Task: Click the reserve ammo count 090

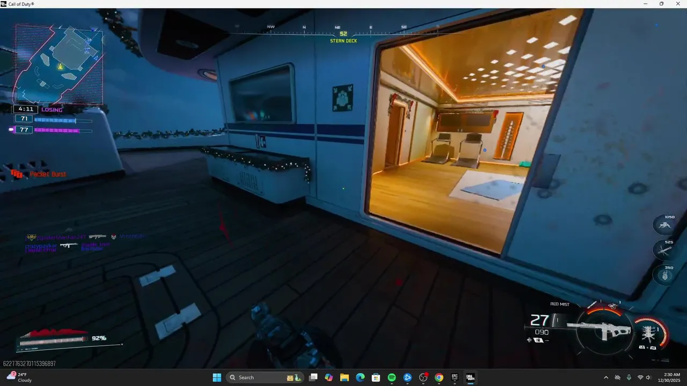Action: (542, 332)
